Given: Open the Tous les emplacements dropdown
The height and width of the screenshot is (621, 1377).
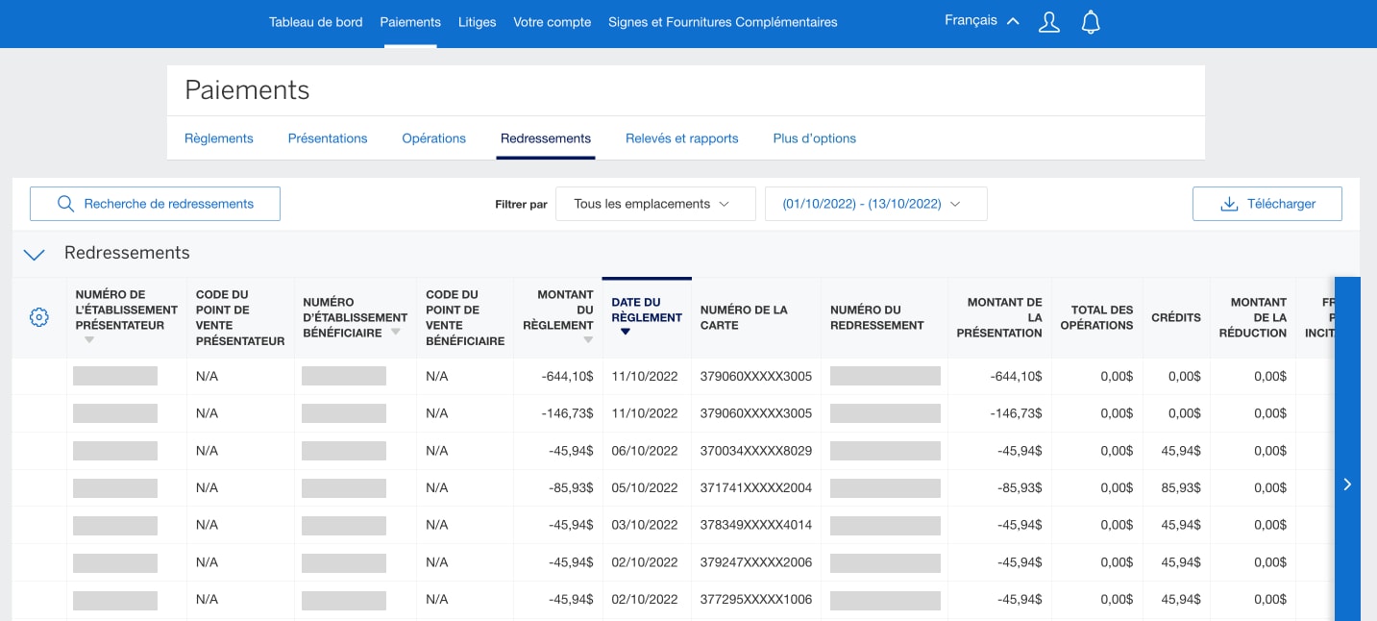Looking at the screenshot, I should (655, 203).
